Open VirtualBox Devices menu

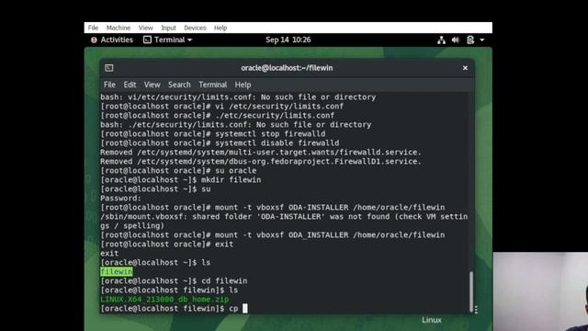click(x=195, y=28)
